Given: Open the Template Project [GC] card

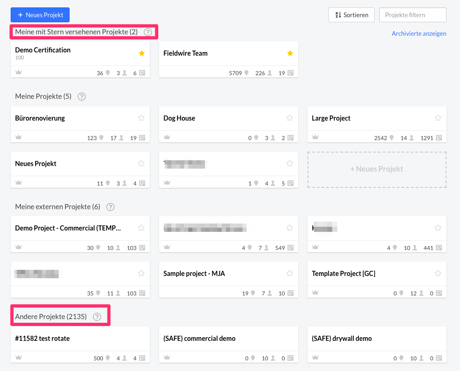Looking at the screenshot, I should pyautogui.click(x=344, y=274).
